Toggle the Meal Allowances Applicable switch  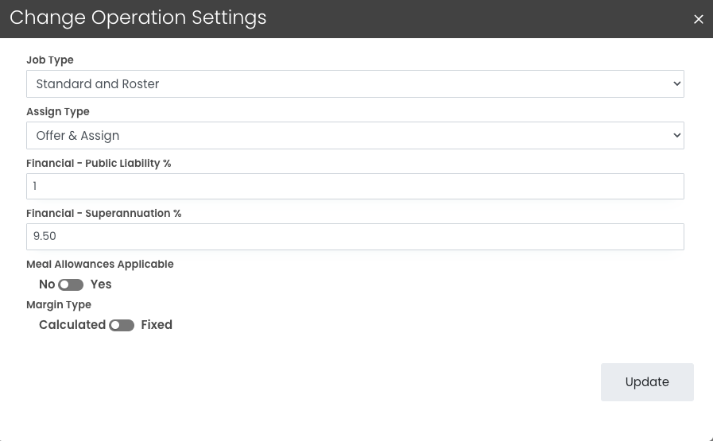71,284
